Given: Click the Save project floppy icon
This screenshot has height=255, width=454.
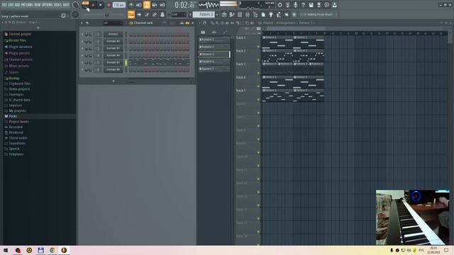Looking at the screenshot, I should 311,5.
